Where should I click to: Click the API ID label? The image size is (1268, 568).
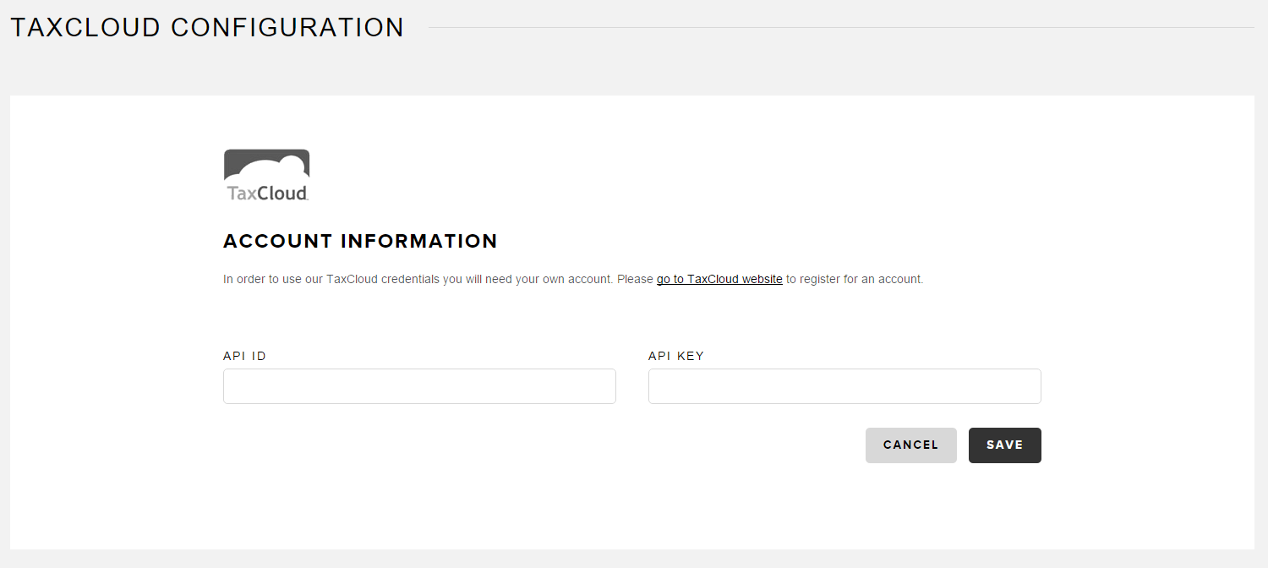click(245, 356)
